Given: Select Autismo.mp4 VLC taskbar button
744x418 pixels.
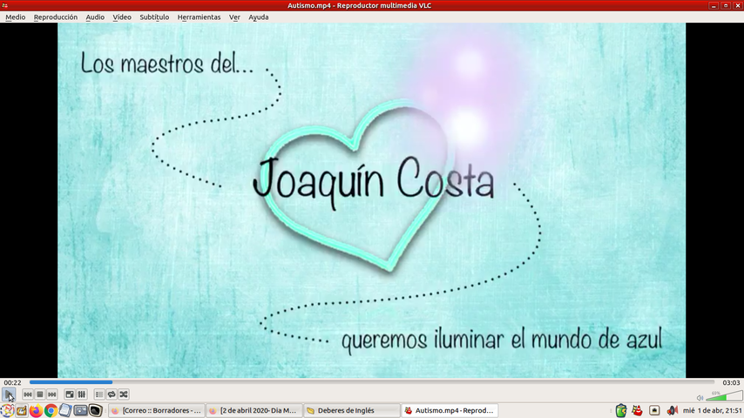Looking at the screenshot, I should [x=450, y=410].
